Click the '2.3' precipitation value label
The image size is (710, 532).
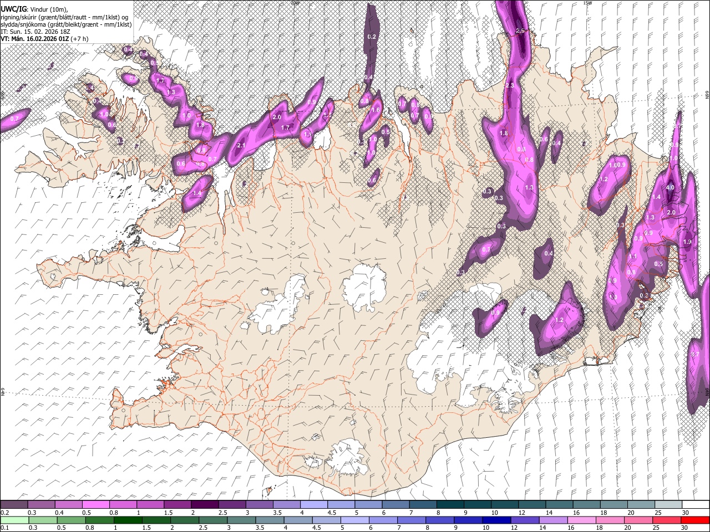point(510,85)
